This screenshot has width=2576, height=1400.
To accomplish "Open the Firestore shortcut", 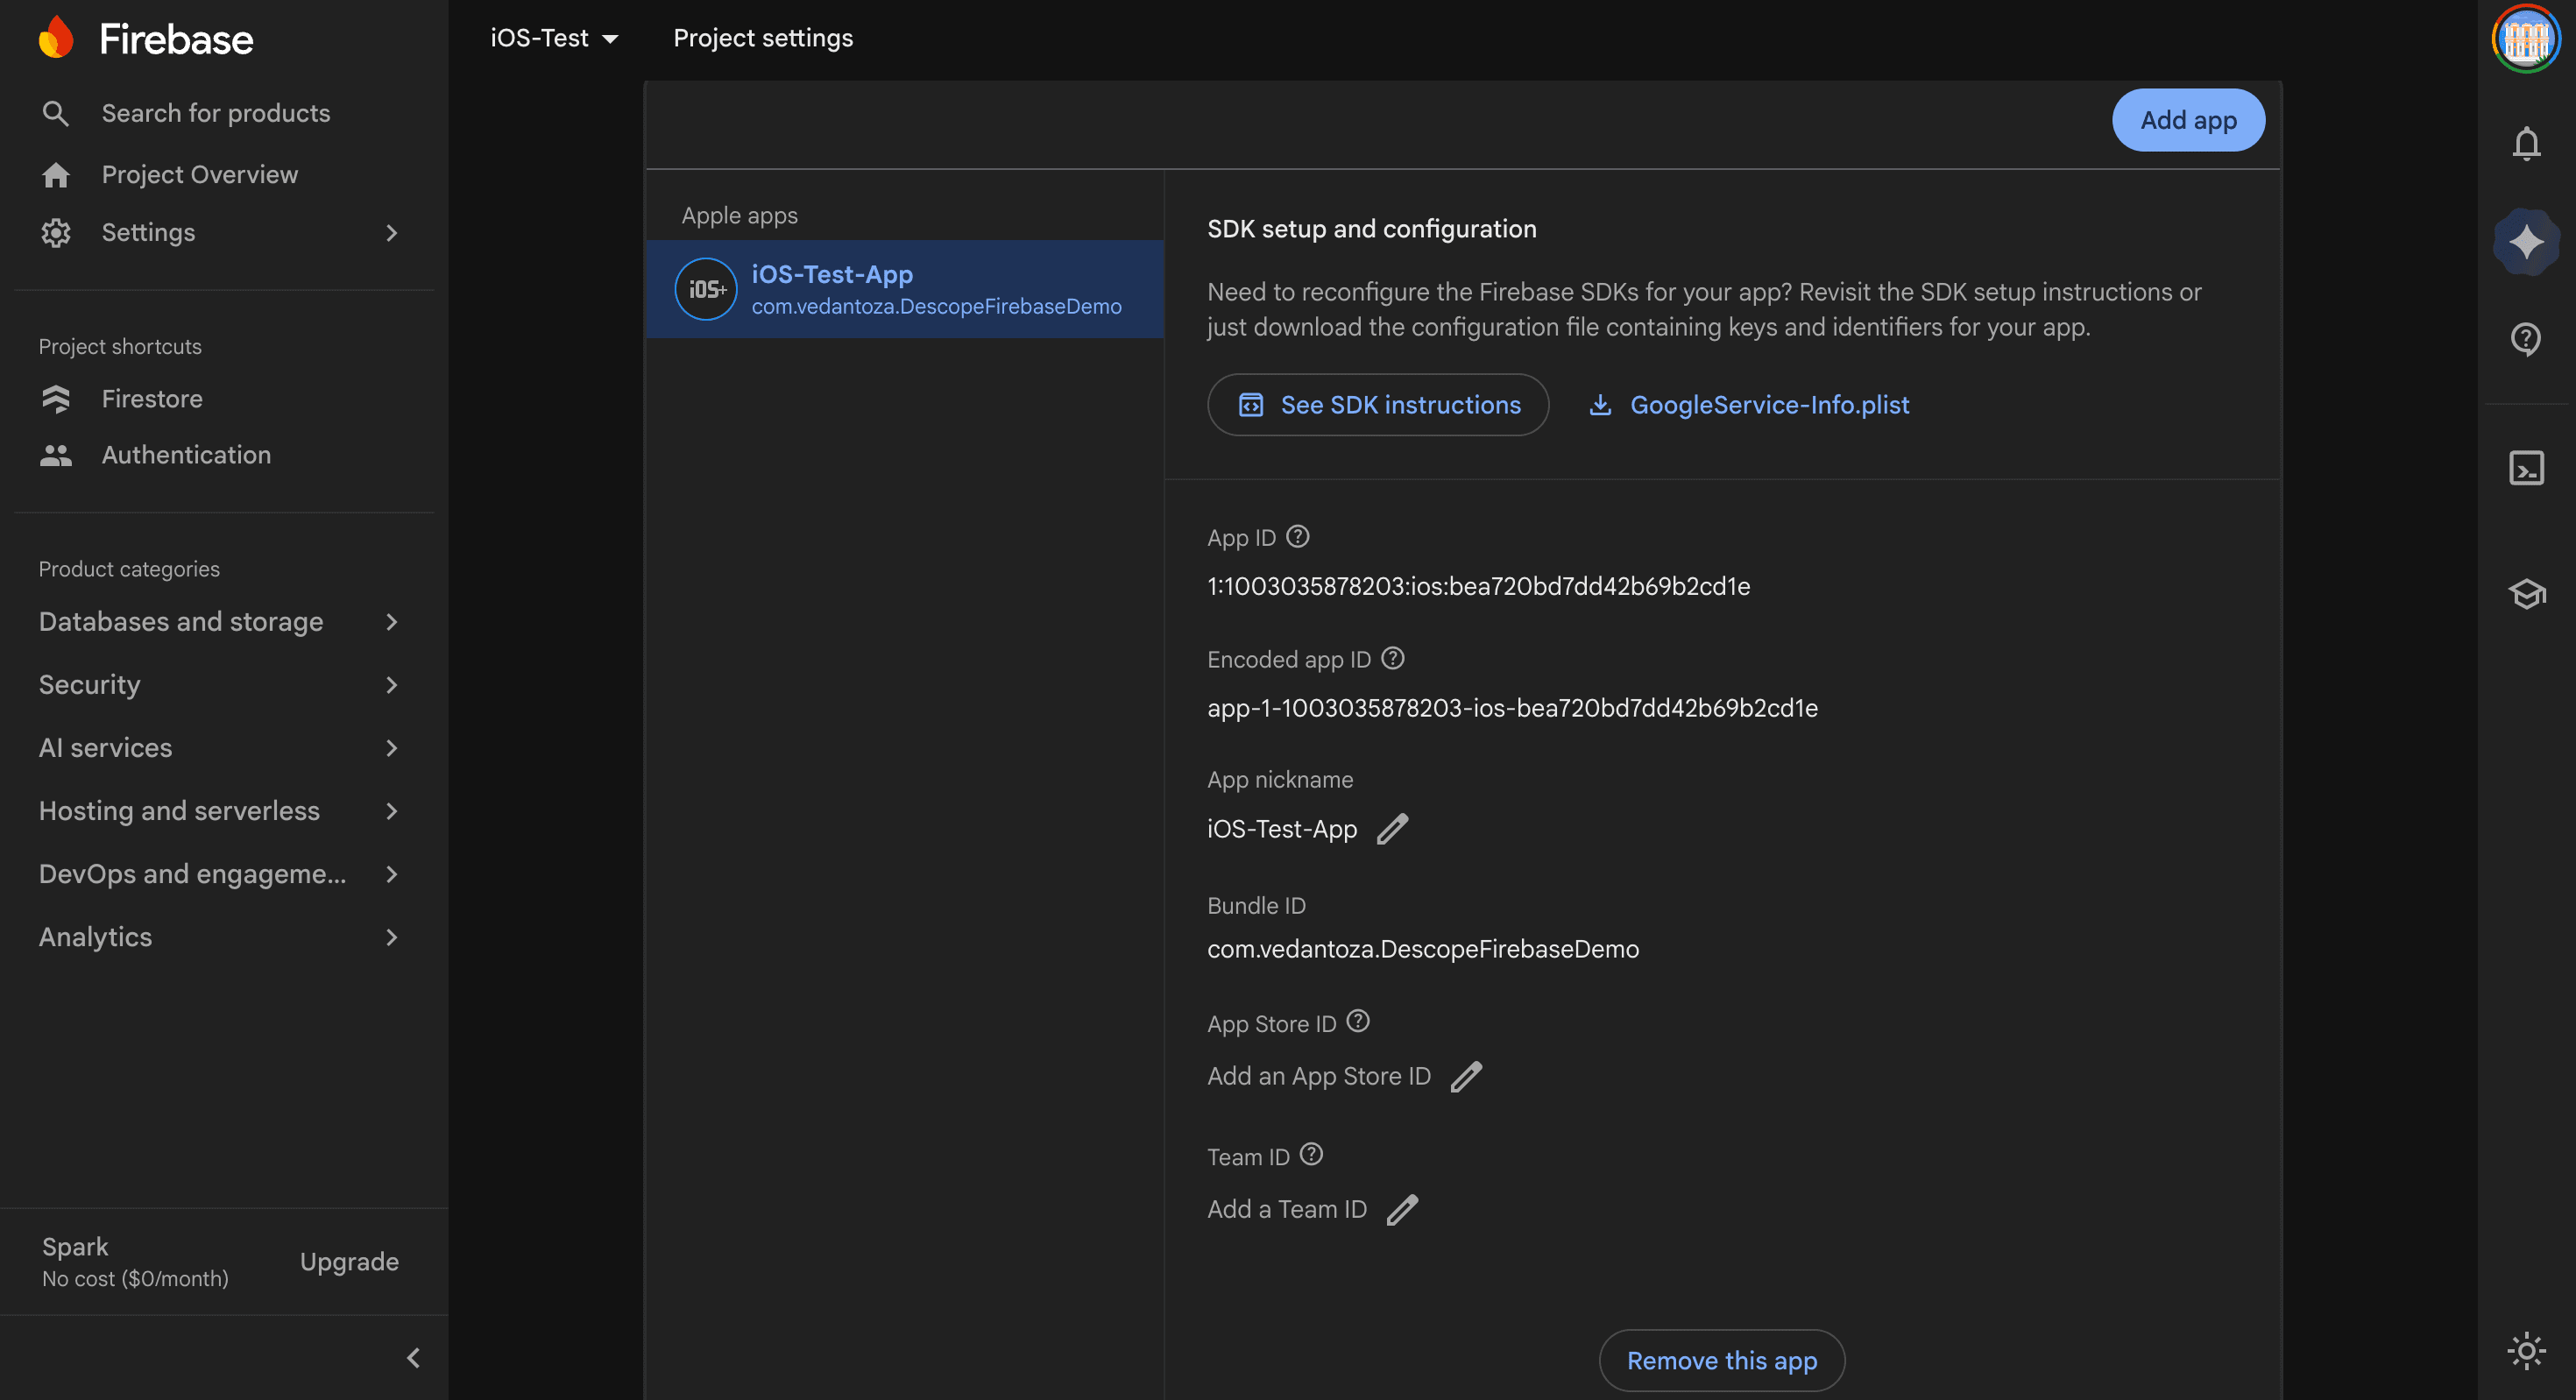I will click(x=152, y=399).
